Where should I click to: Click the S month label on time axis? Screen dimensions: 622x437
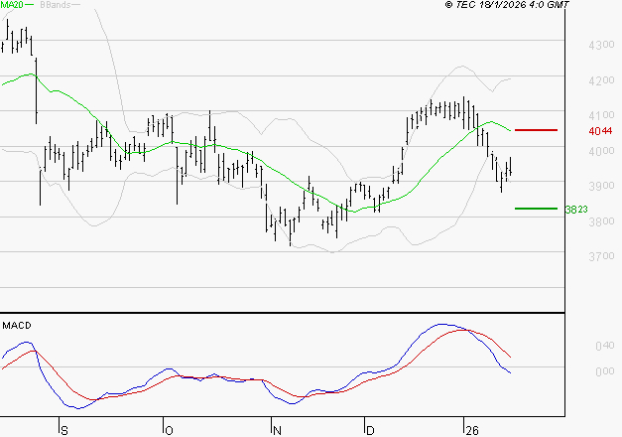pos(64,431)
